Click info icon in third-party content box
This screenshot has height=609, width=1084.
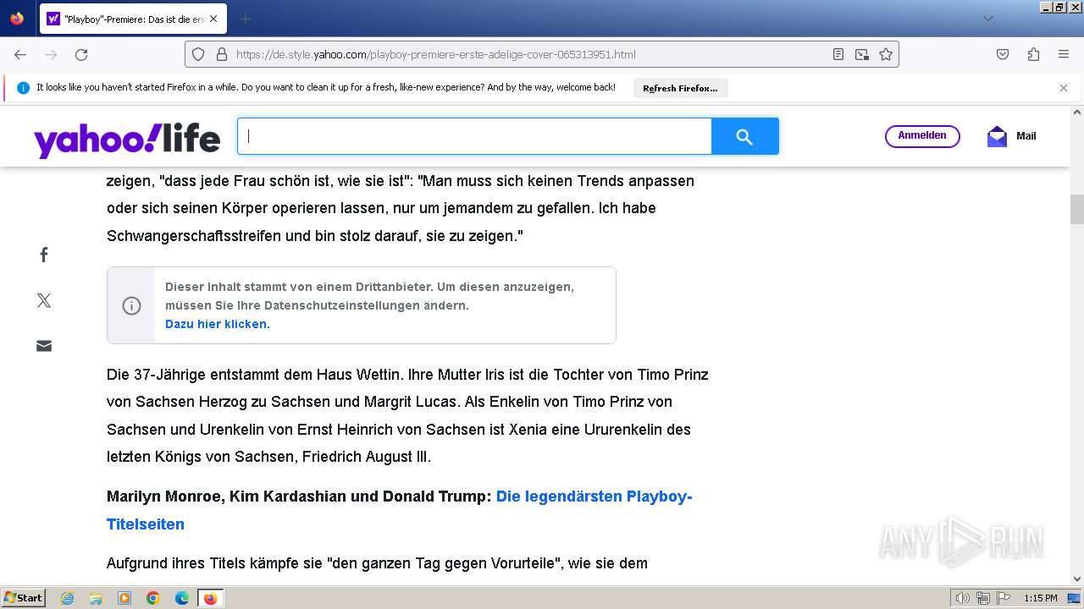[131, 305]
